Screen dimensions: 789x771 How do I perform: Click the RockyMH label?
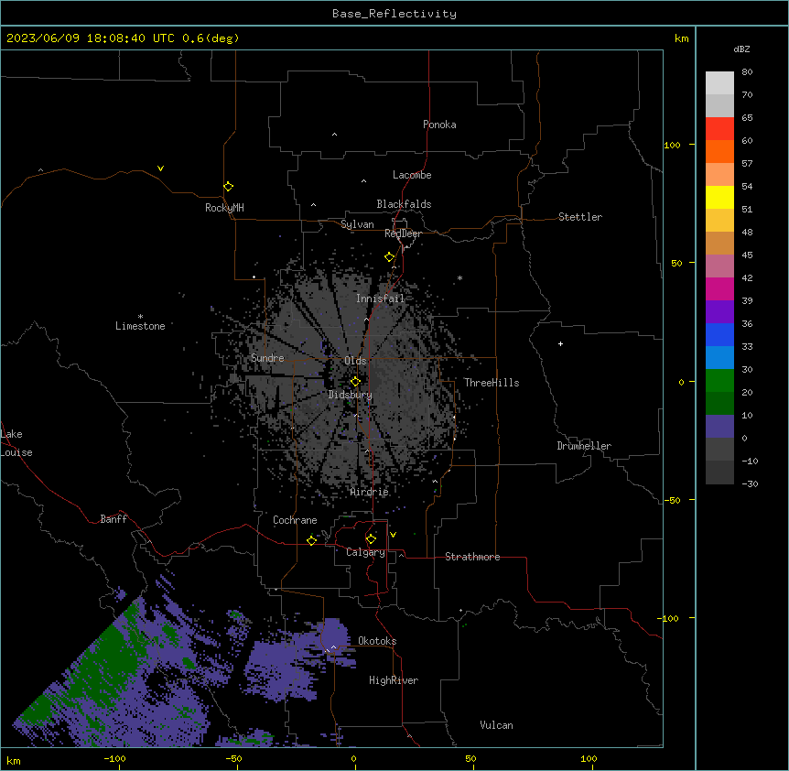(x=224, y=208)
